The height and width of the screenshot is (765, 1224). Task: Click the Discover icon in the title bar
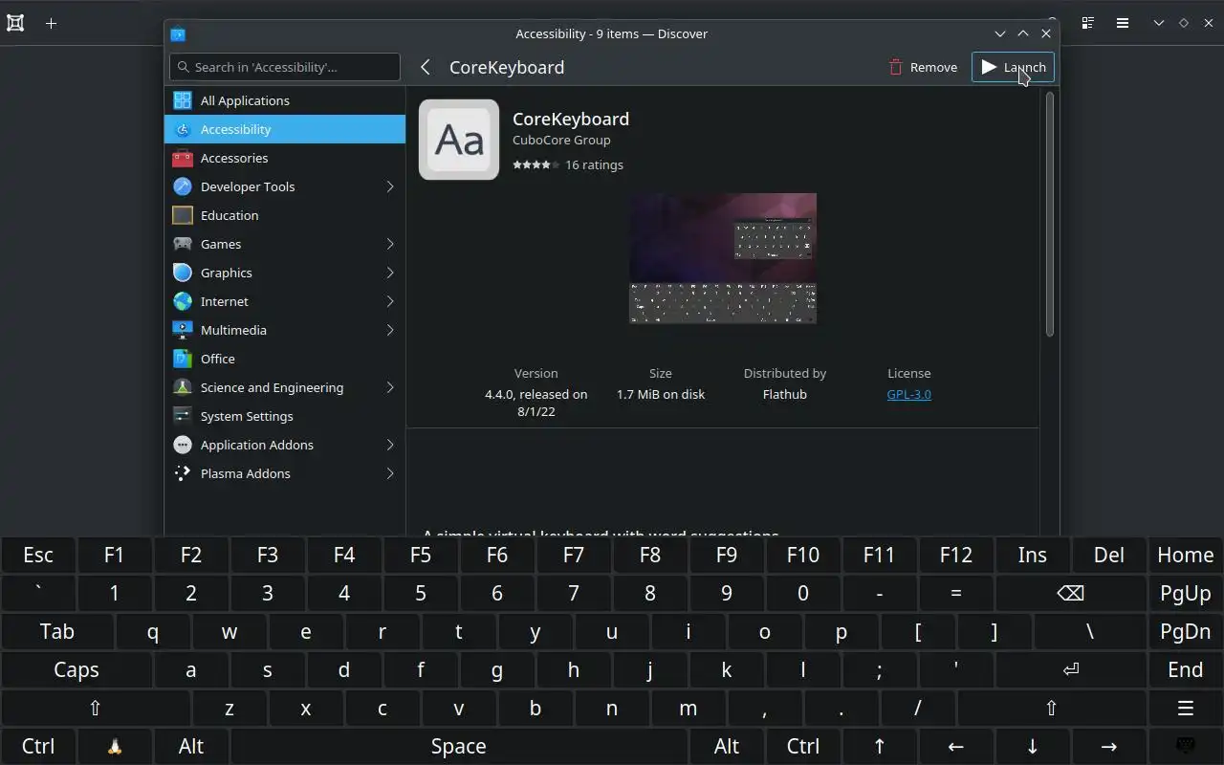click(x=178, y=33)
